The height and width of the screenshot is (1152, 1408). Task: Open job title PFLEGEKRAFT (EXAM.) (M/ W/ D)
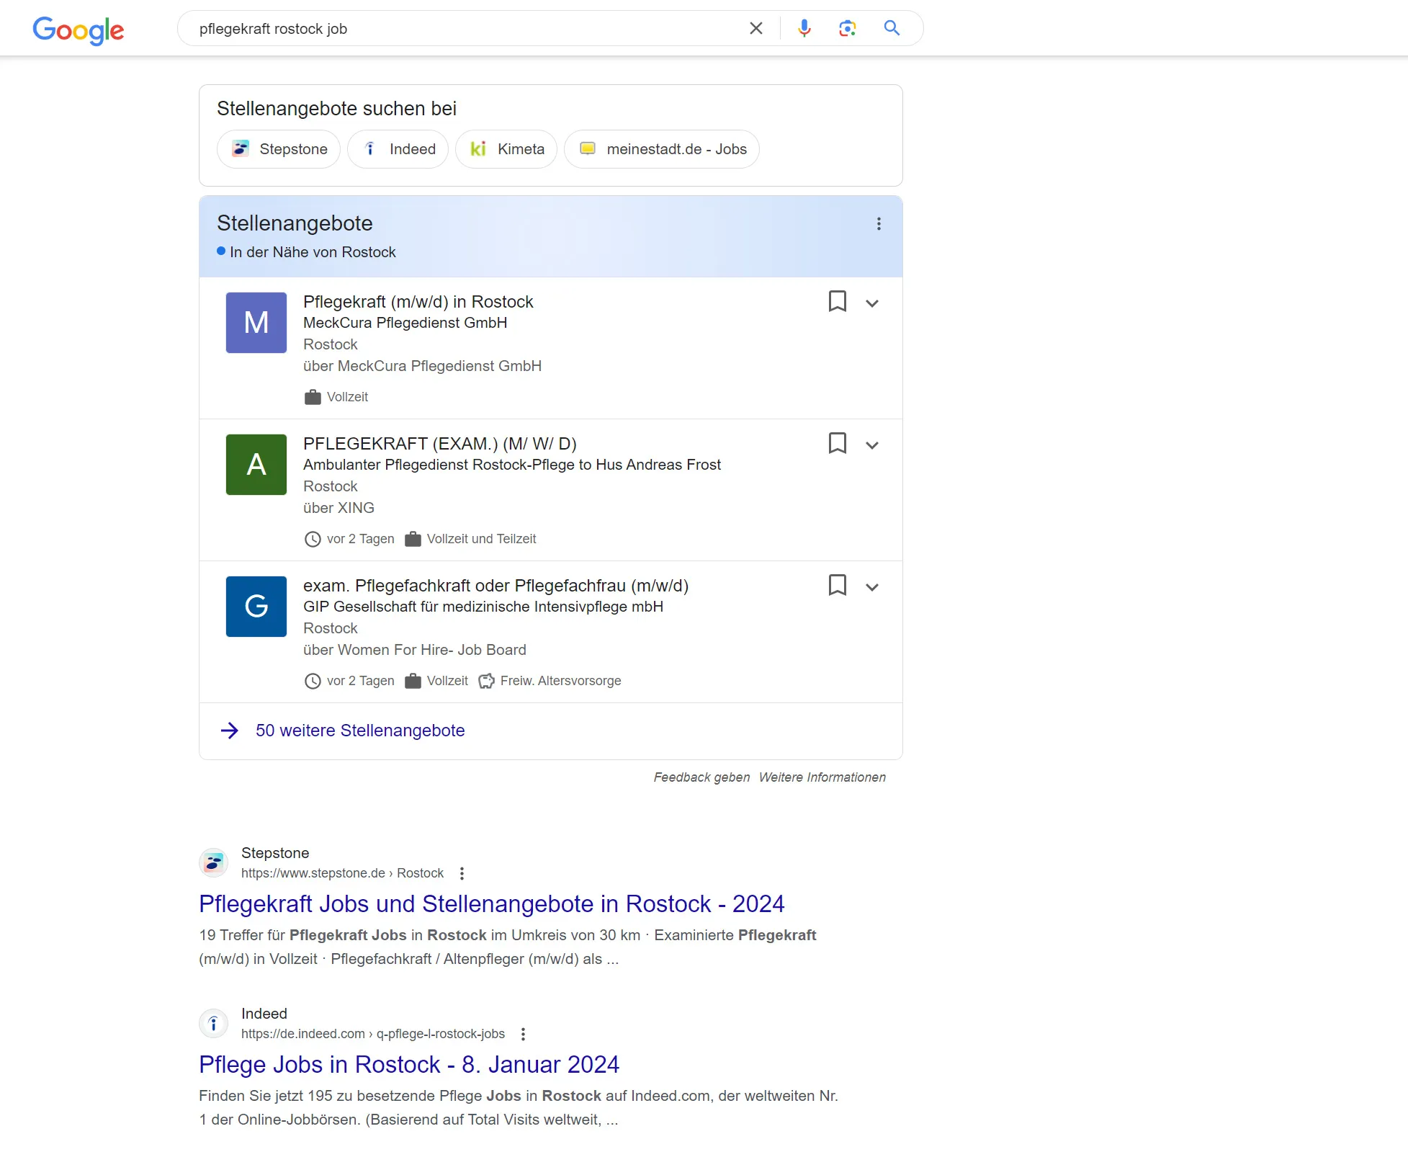pyautogui.click(x=440, y=443)
